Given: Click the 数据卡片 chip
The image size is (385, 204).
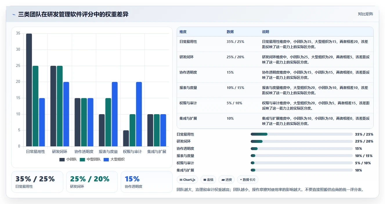Looking at the screenshot, I should coord(248,180).
